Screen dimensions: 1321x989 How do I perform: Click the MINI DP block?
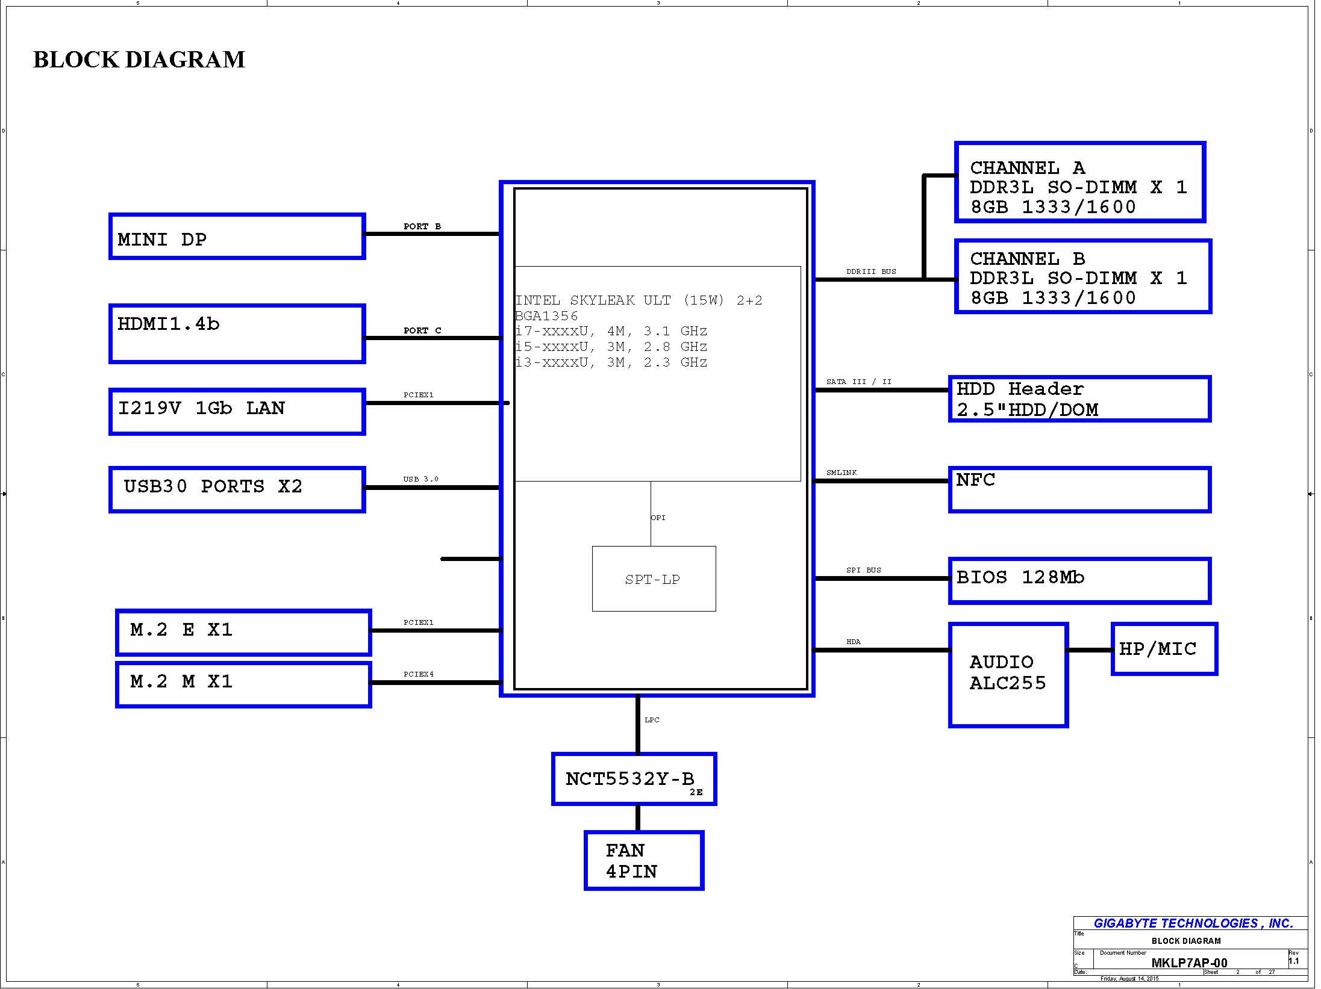click(237, 237)
